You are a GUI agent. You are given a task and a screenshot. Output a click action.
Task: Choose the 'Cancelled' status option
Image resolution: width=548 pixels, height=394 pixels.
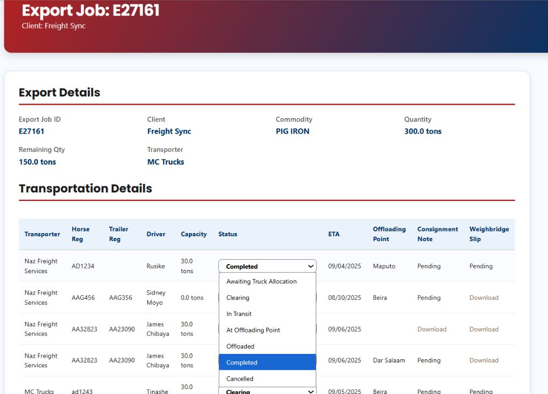(239, 378)
